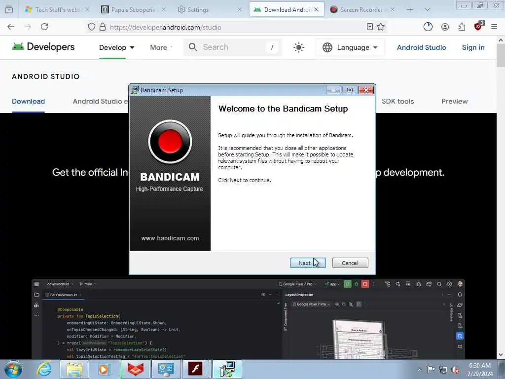
Task: Go back to the previous browser page
Action: pos(11,27)
